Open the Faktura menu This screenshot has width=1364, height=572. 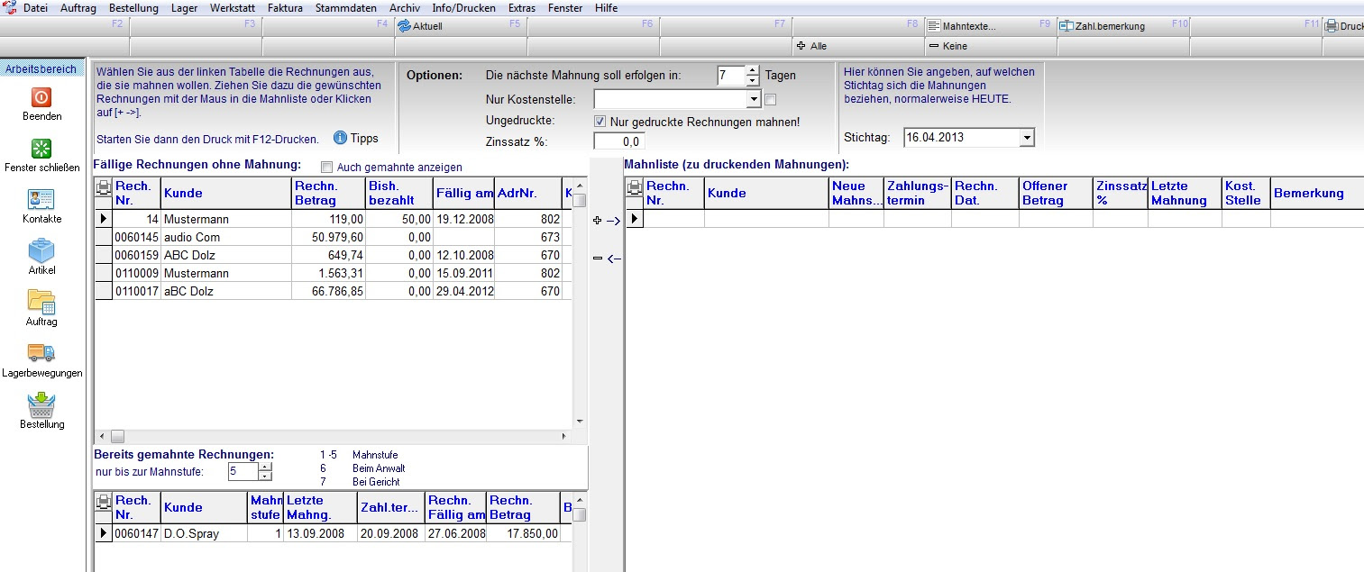(x=285, y=8)
